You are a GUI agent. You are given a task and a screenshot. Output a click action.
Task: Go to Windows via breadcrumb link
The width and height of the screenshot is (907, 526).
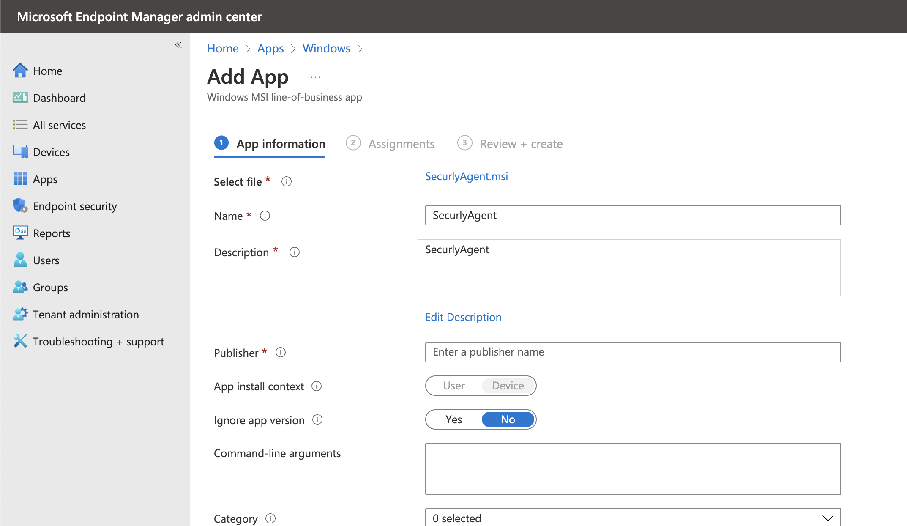(326, 48)
